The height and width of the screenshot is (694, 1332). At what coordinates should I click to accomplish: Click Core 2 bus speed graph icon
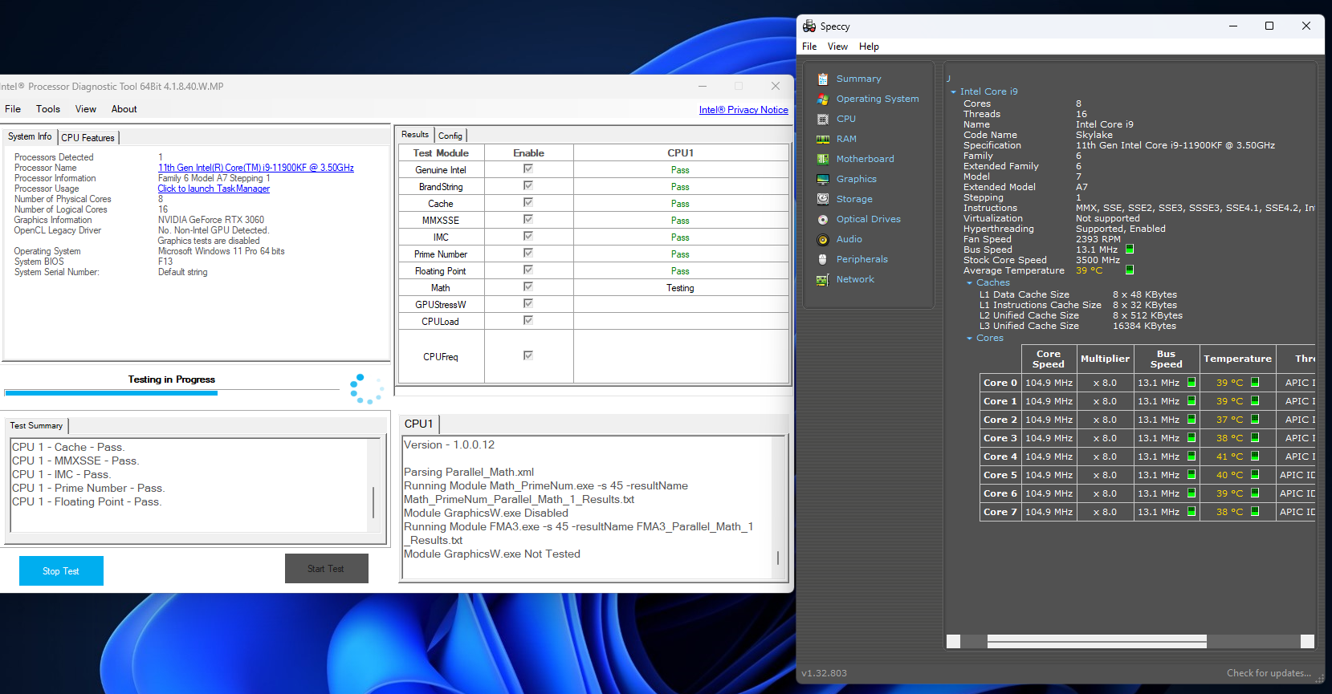pyautogui.click(x=1191, y=420)
